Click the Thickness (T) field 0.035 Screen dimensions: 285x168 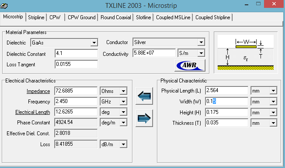pyautogui.click(x=227, y=123)
